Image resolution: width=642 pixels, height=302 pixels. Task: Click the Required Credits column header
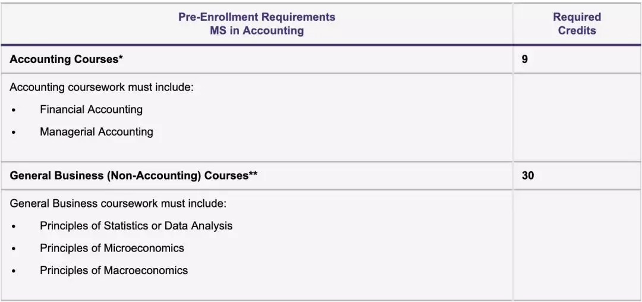(x=577, y=24)
